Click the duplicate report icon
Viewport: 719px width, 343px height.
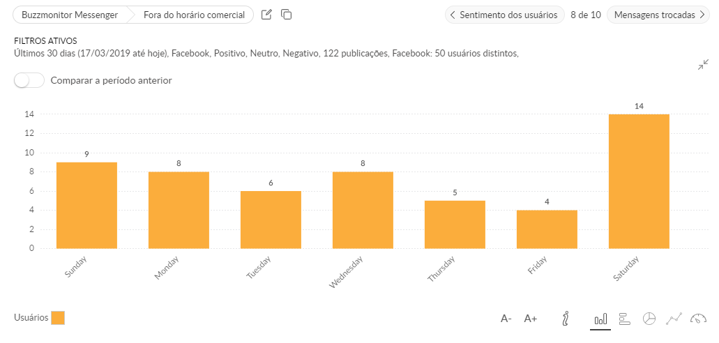(286, 15)
